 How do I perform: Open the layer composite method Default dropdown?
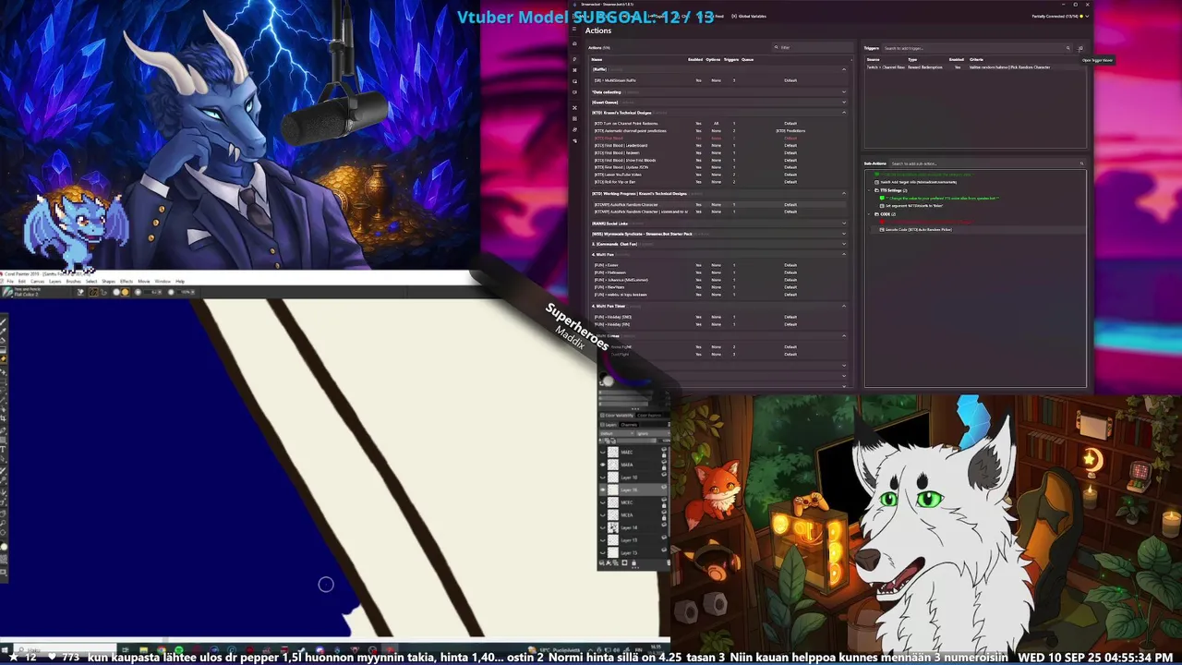[x=616, y=433]
